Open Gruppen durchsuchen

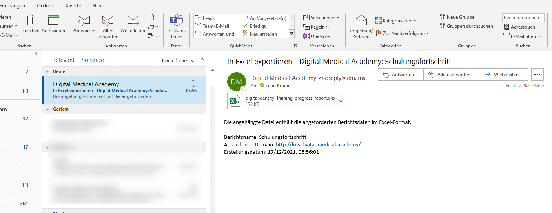[x=466, y=26]
